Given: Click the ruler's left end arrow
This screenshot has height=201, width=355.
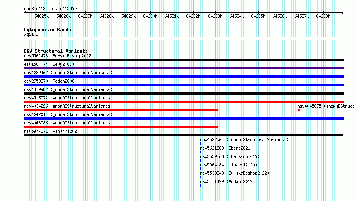Looking at the screenshot, I should tap(25, 12).
